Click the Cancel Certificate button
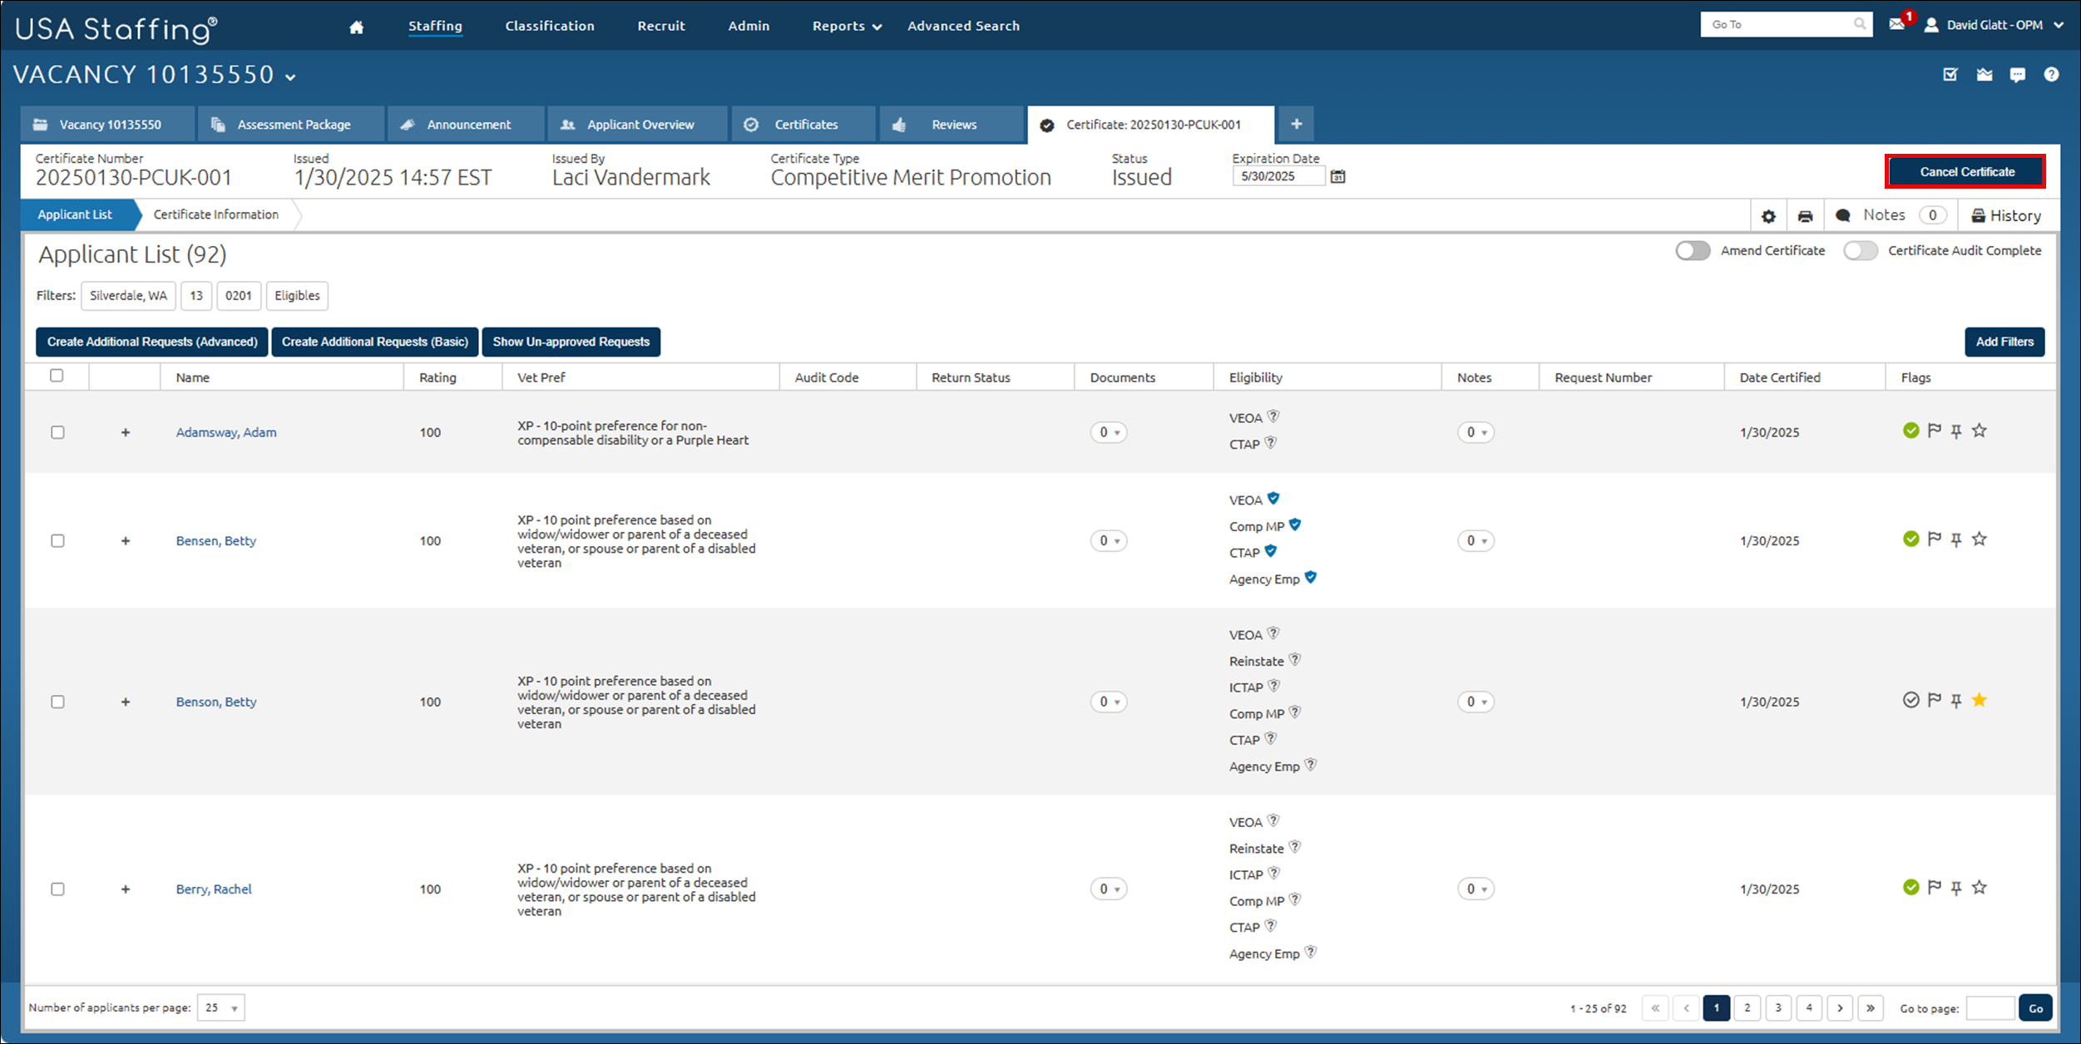2081x1044 pixels. tap(1966, 172)
